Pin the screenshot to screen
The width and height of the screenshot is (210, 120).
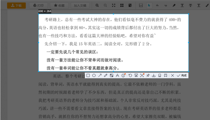148,75
